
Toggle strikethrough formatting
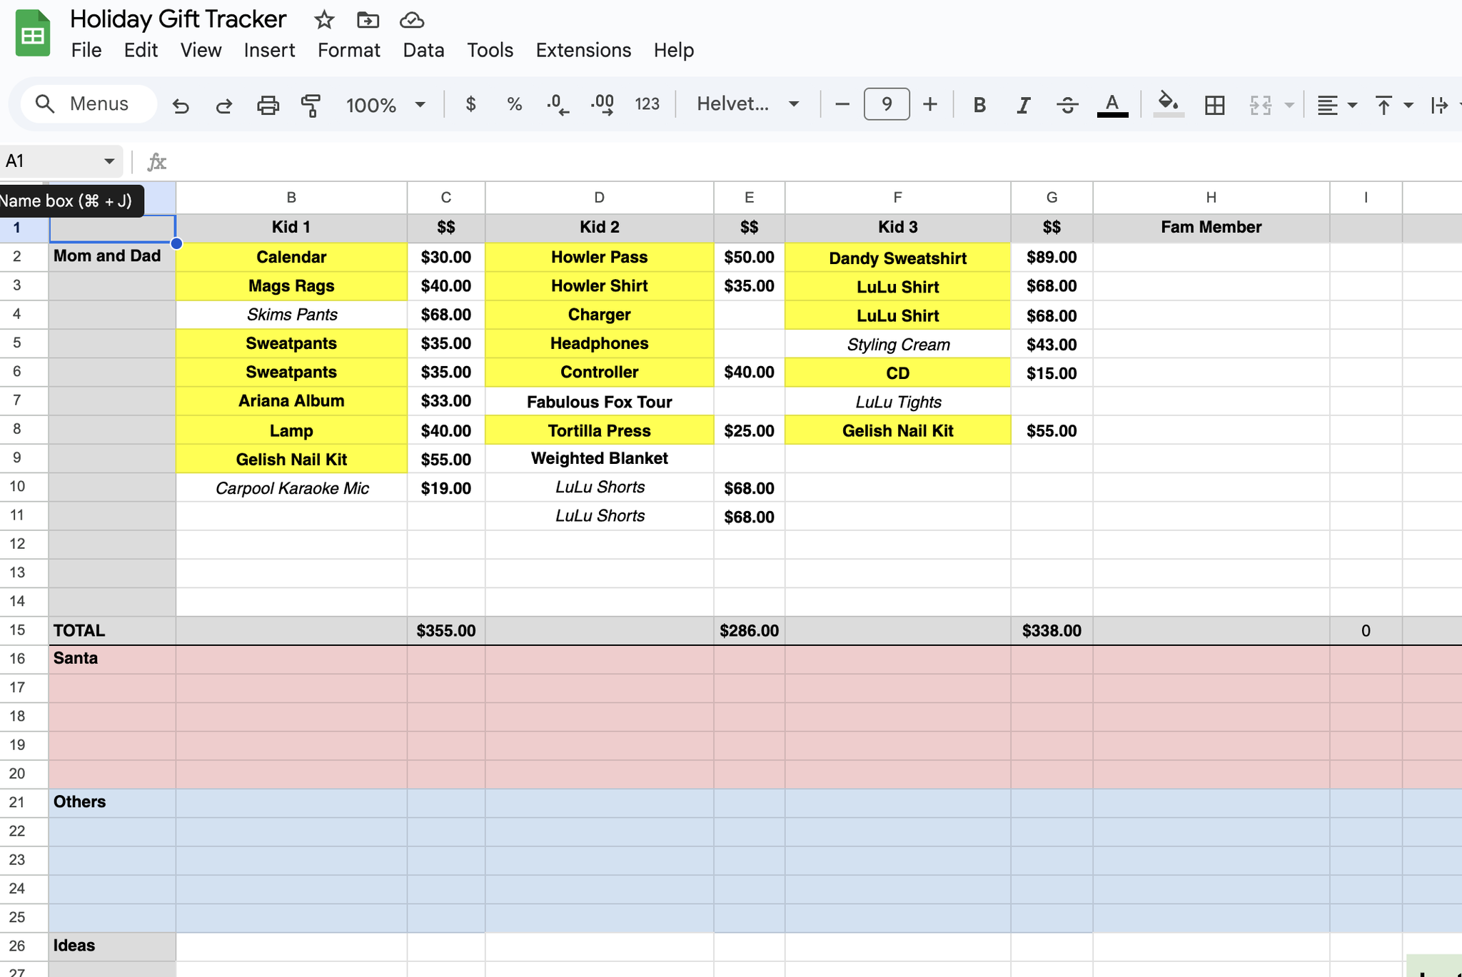(1067, 105)
